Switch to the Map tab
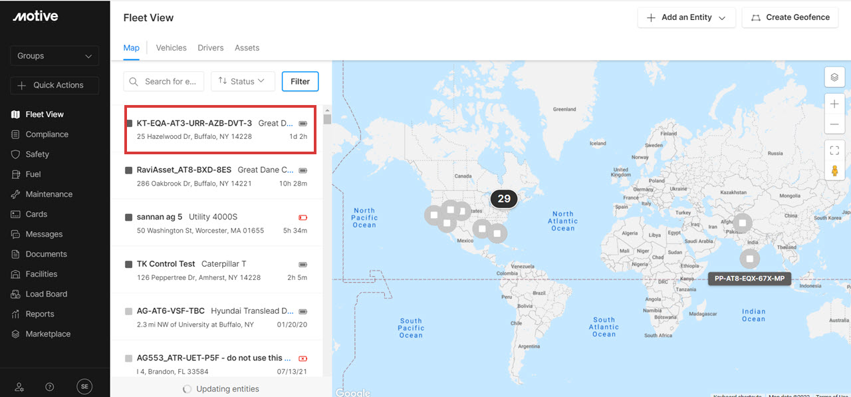 132,48
